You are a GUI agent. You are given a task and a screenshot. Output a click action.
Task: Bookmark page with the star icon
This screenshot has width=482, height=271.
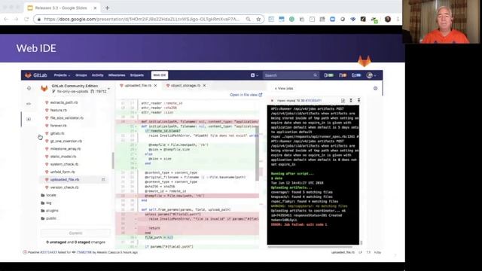[258, 19]
